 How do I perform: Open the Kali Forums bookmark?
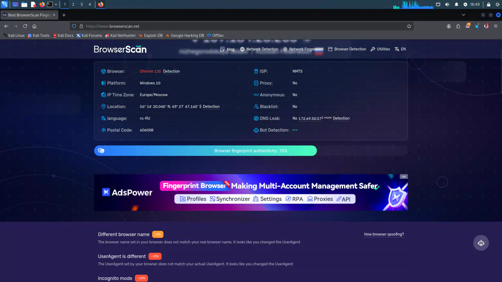[x=89, y=35]
